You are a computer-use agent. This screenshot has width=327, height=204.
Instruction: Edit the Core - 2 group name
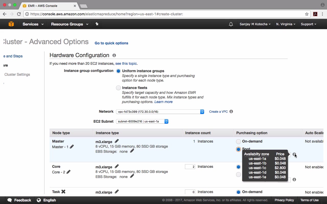[x=68, y=172]
